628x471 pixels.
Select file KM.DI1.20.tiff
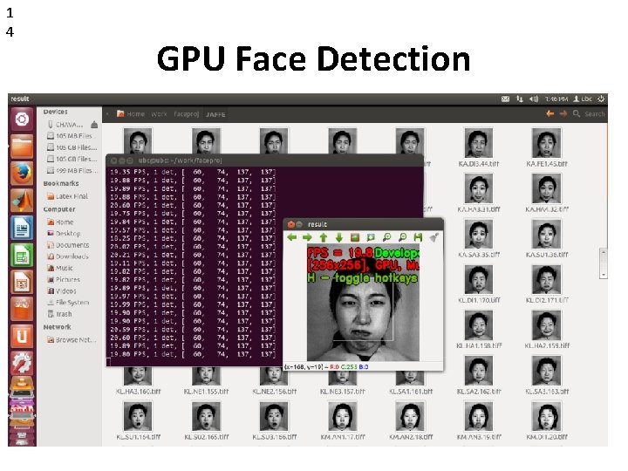coord(547,420)
